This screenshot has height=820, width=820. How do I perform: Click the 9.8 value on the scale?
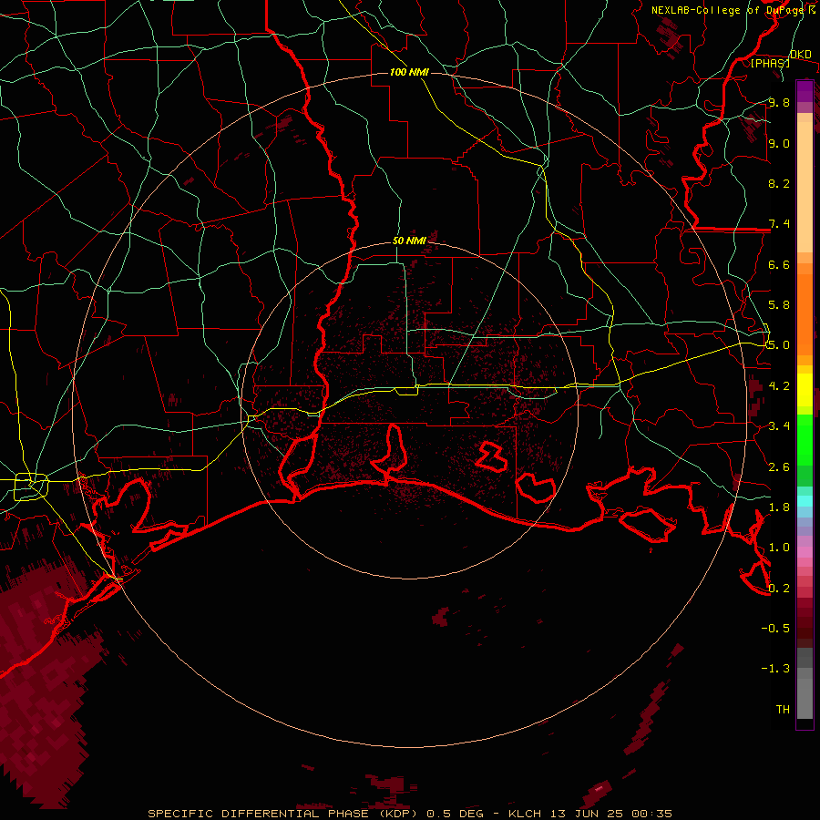tap(779, 102)
